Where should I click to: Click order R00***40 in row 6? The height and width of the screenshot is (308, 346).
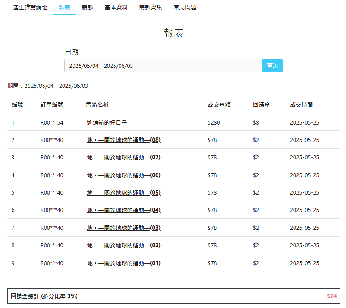click(52, 210)
